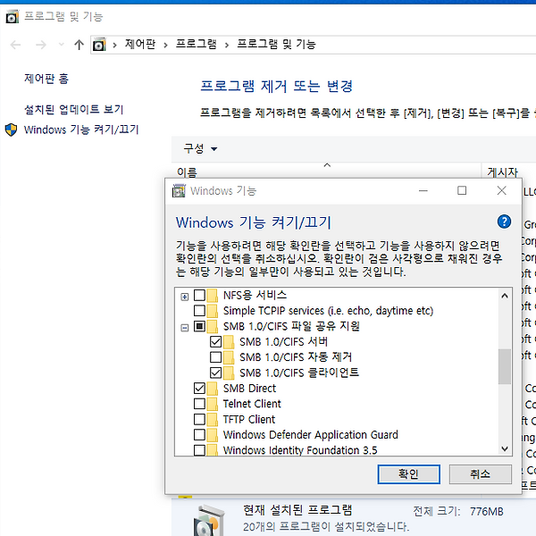Check Windows Defender Application Guard
Viewport: 536px width, 536px height.
click(199, 435)
